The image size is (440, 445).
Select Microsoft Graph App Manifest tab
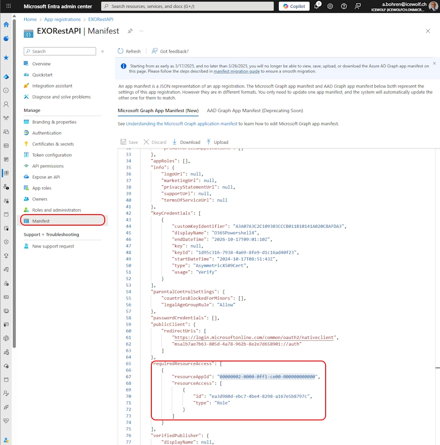158,110
